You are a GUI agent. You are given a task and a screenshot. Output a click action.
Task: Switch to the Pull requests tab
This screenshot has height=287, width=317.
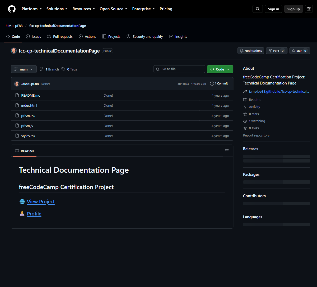(60, 37)
